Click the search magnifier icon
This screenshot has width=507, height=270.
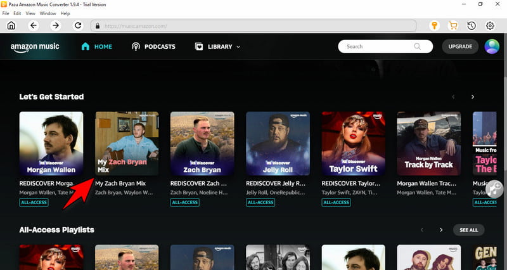(418, 46)
